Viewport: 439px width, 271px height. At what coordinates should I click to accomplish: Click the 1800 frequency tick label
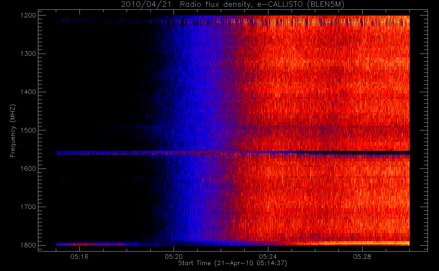(x=28, y=245)
